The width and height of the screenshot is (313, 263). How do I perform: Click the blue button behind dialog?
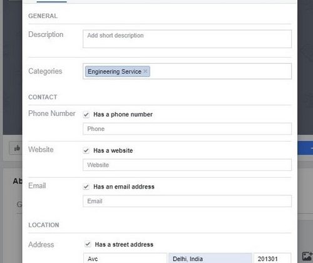[305, 148]
